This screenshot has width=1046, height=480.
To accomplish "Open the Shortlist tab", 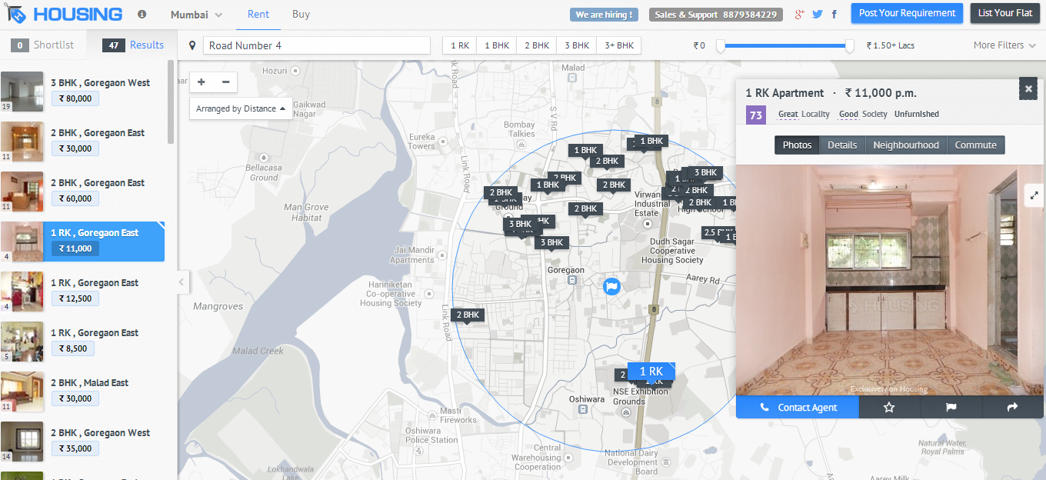I will [x=43, y=45].
